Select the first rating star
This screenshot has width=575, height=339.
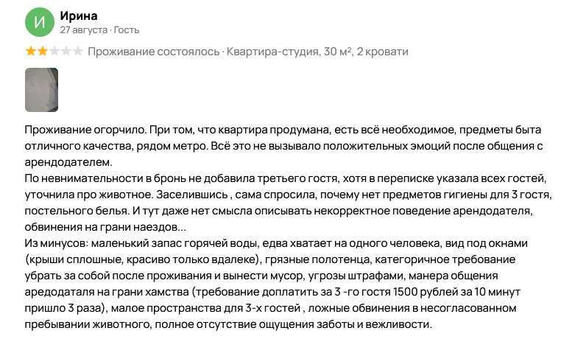30,52
